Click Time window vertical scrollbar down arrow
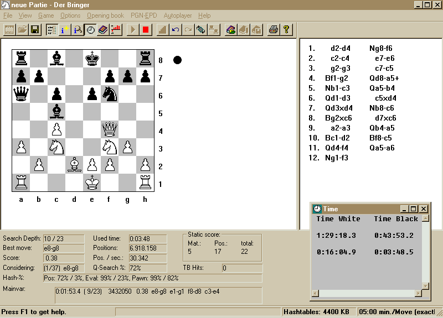 point(425,286)
